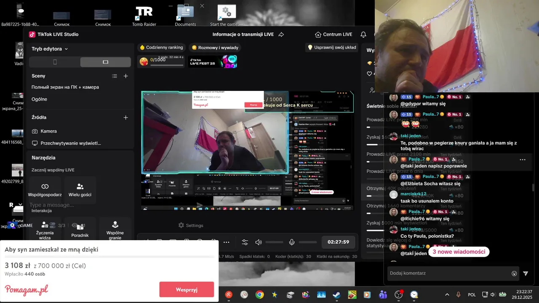Click the Co ty Paula, polonistka? comment
539x303 pixels.
coord(427,236)
